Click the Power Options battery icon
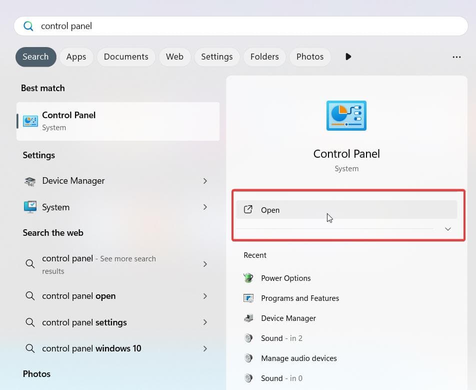This screenshot has height=390, width=476. pos(248,278)
